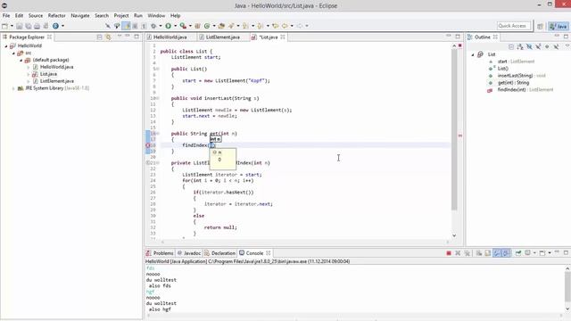Click the Open Perspective icon
This screenshot has height=321, width=571.
coord(540,26)
